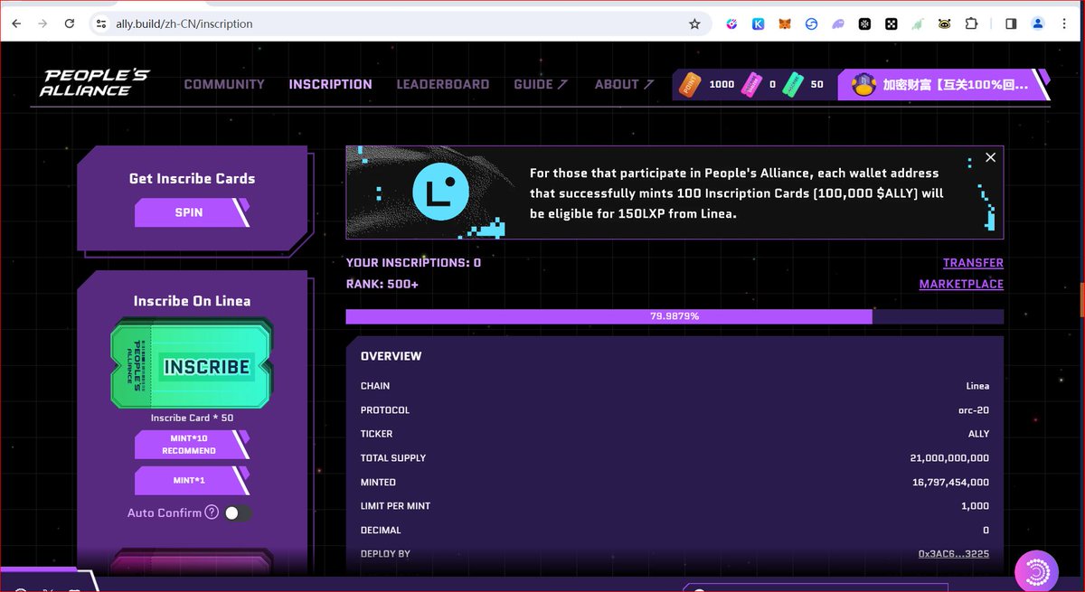This screenshot has height=592, width=1085.
Task: Click the Limit Per Mint value 1,000
Action: pos(975,506)
